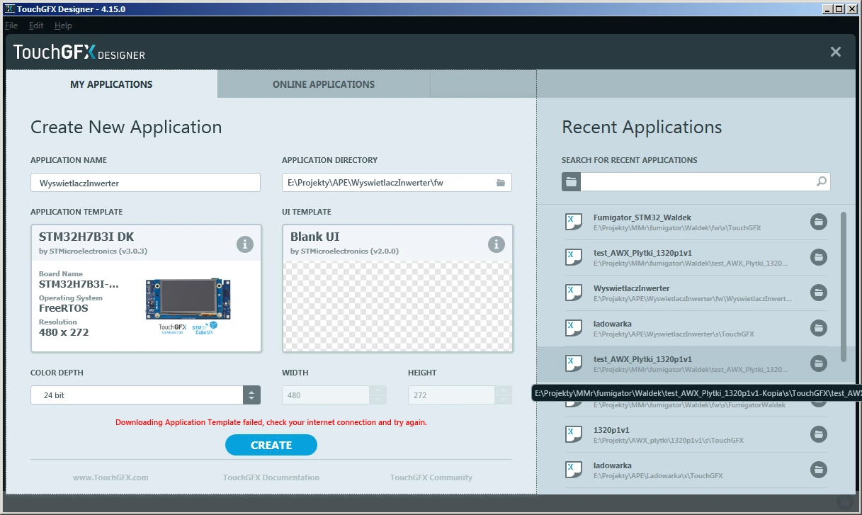
Task: Switch to Online Applications tab
Action: click(x=324, y=84)
